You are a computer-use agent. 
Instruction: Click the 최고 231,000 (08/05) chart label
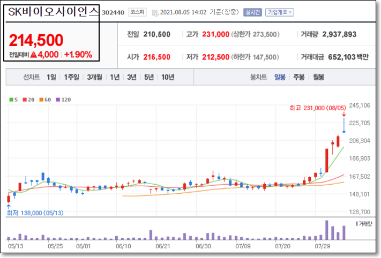(318, 108)
